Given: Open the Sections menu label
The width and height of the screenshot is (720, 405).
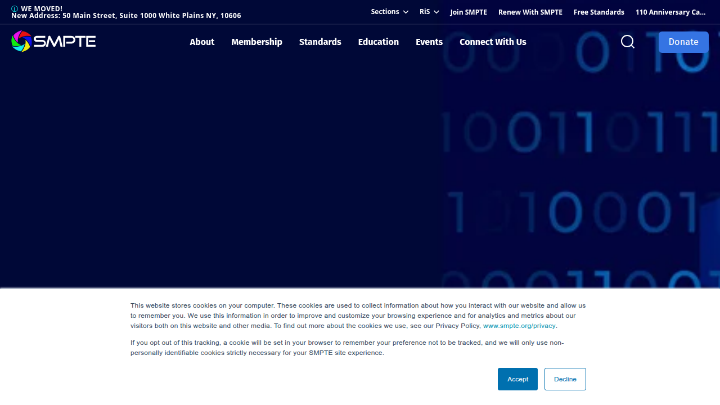Looking at the screenshot, I should pyautogui.click(x=385, y=12).
